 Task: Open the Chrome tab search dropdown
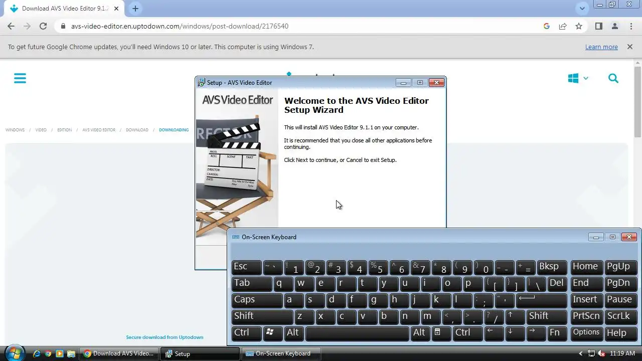pyautogui.click(x=582, y=9)
